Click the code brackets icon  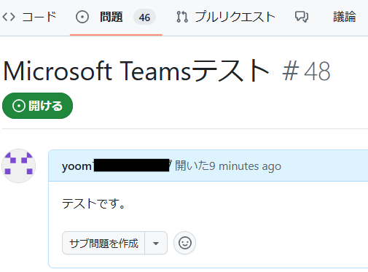(x=9, y=17)
